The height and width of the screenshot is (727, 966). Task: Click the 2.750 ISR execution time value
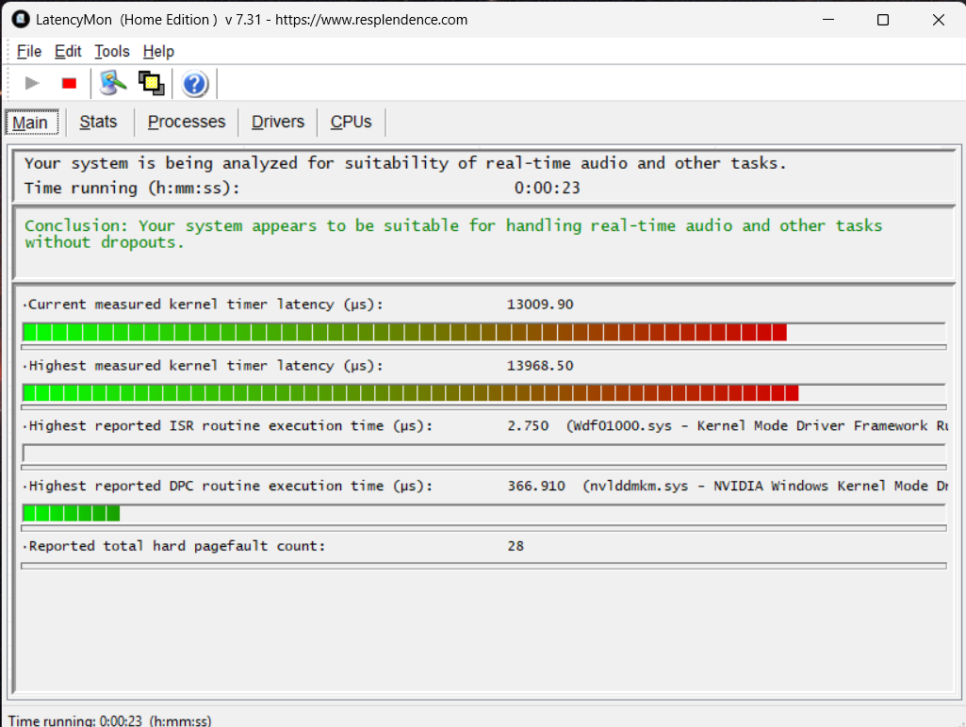coord(528,425)
